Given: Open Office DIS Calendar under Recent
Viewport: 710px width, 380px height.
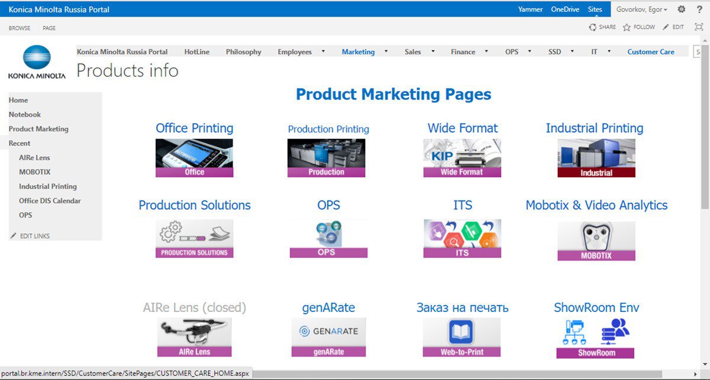Looking at the screenshot, I should [x=50, y=201].
